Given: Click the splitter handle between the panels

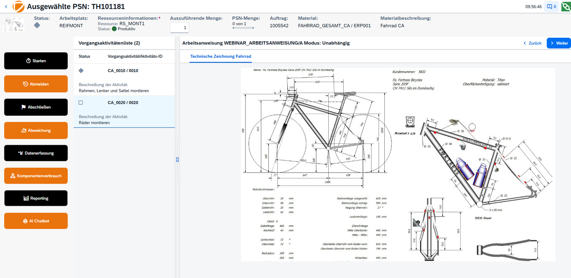Looking at the screenshot, I should (177, 160).
